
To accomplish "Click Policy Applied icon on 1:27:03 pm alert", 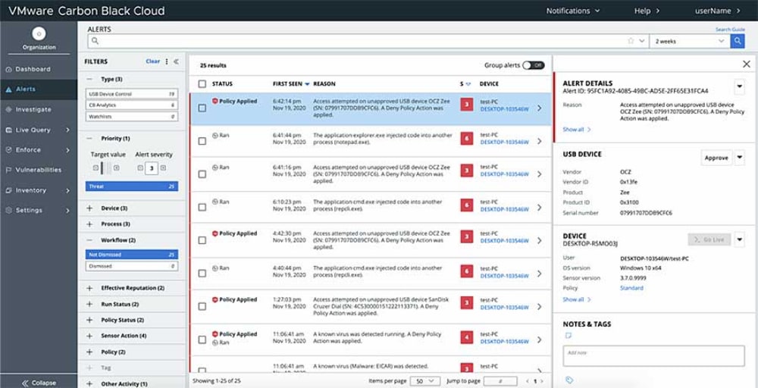I will pos(215,299).
